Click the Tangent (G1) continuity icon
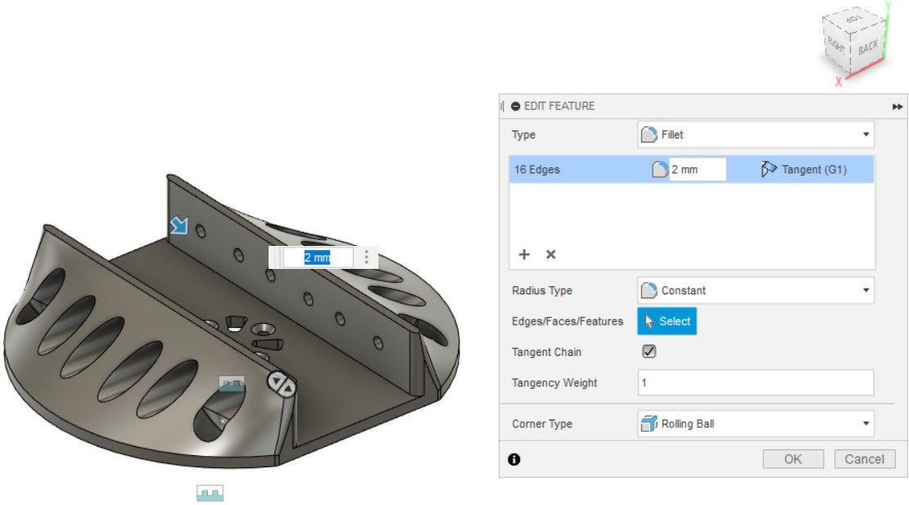 coord(768,170)
